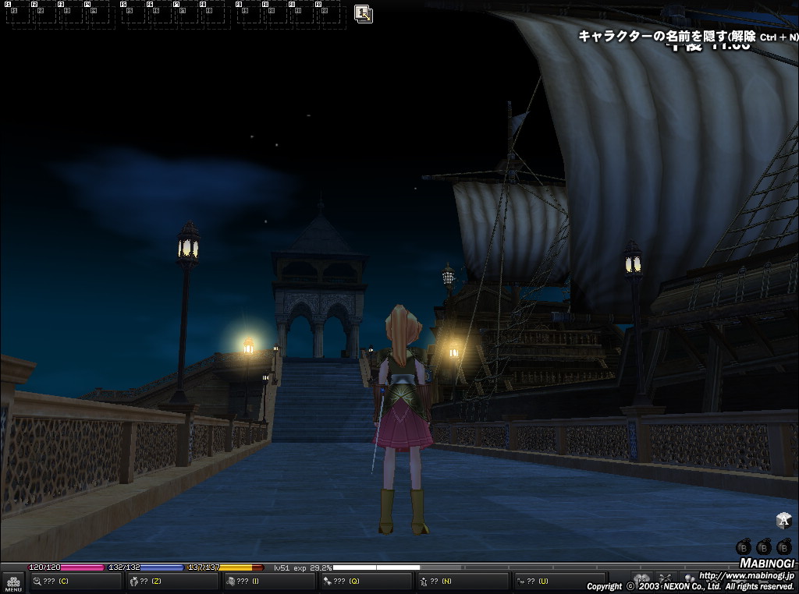799x594 pixels.
Task: Click the button with (Q) shortcut
Action: tap(366, 582)
